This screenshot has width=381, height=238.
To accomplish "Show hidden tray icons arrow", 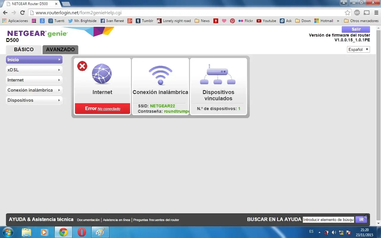I will [319, 232].
